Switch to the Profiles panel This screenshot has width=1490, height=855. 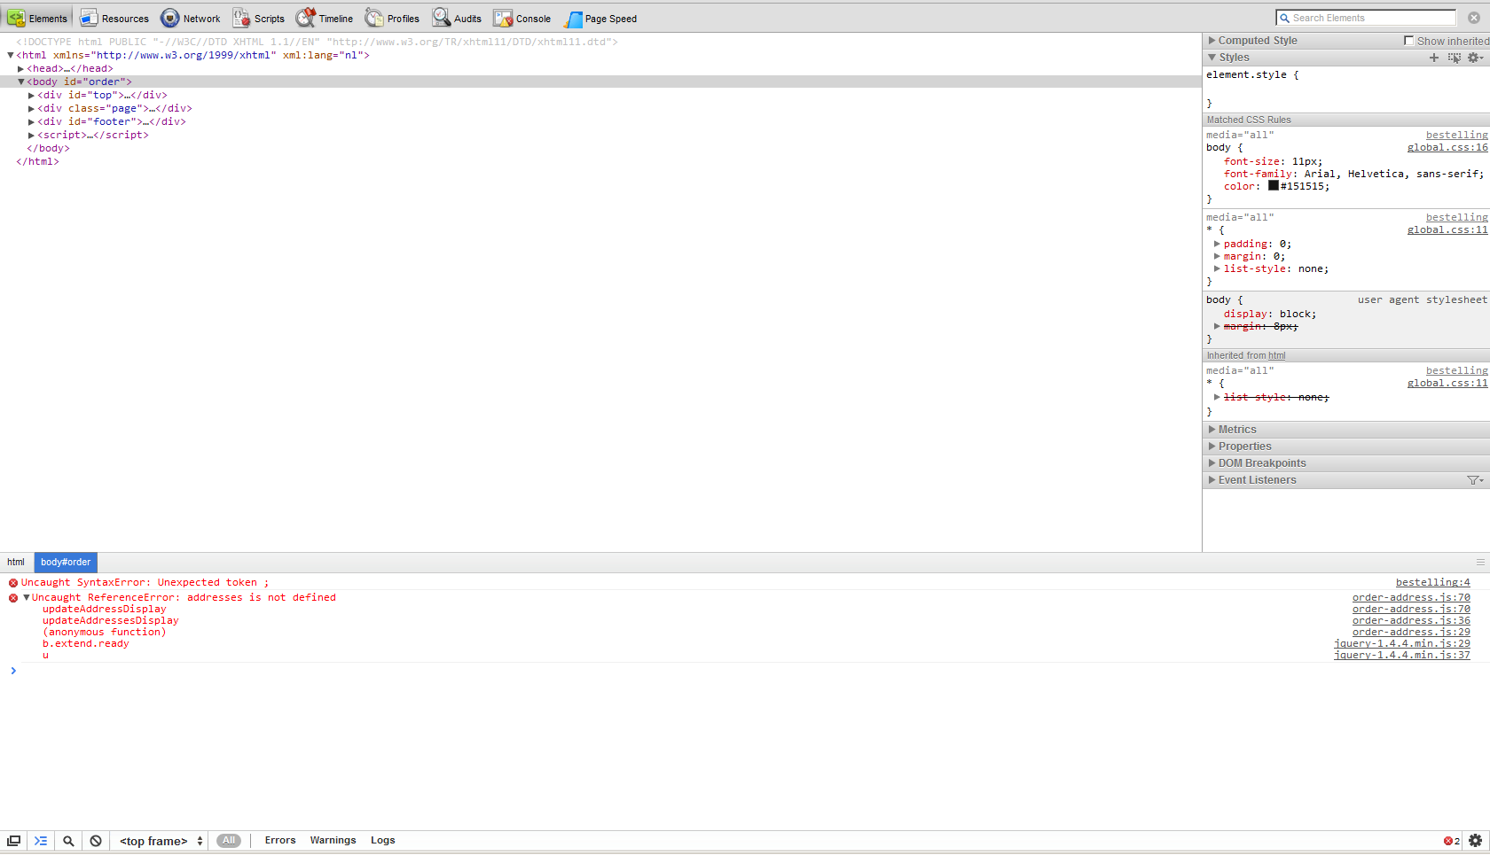click(x=392, y=18)
